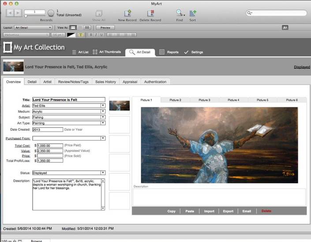The width and height of the screenshot is (311, 242).
Task: Switch to the Detail tab
Action: 32,82
